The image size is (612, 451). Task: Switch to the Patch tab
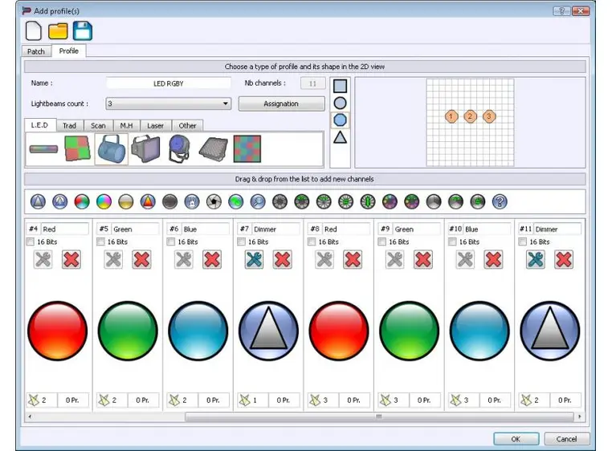(36, 51)
